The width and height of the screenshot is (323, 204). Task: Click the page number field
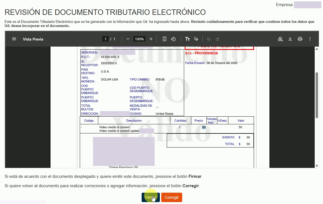point(105,39)
